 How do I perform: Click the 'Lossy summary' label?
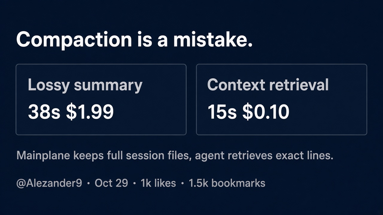tap(85, 85)
